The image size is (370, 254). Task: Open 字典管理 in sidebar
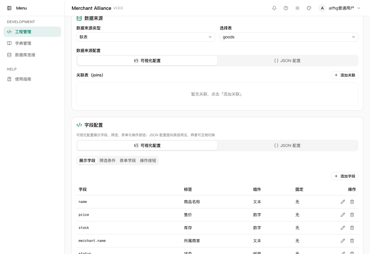32,43
